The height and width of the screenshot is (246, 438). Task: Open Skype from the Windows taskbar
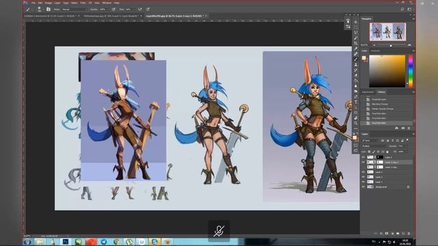(x=155, y=241)
